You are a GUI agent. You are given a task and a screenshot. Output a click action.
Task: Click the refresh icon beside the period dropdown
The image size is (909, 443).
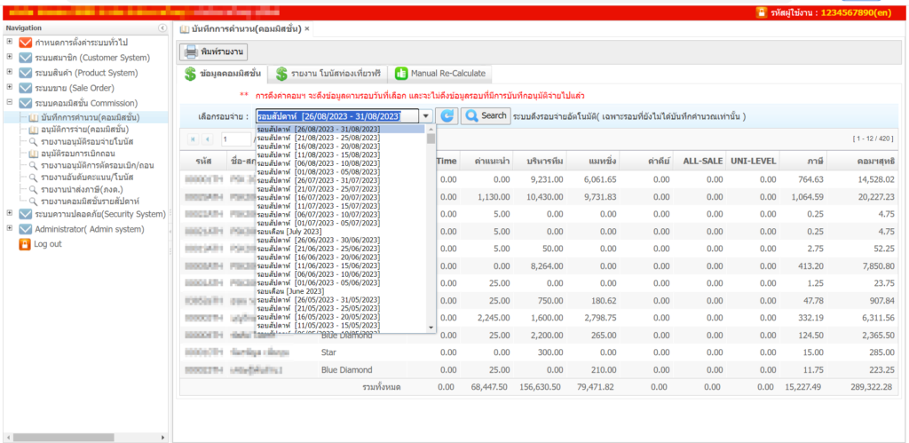[x=448, y=116]
